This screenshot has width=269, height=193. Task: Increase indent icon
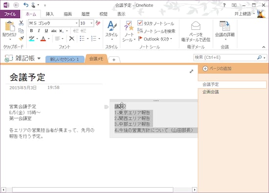click(x=83, y=31)
